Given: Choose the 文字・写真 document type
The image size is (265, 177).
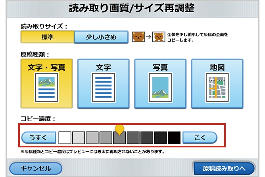Looking at the screenshot, I should coord(46,84).
